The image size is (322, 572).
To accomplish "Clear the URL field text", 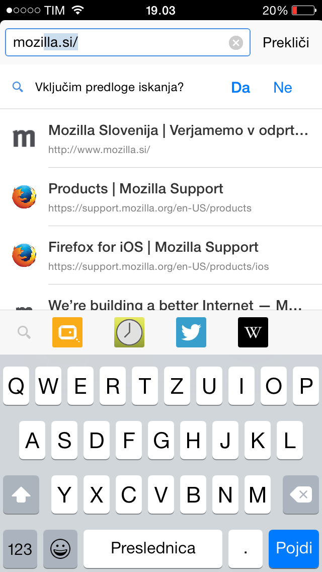I will click(x=236, y=43).
